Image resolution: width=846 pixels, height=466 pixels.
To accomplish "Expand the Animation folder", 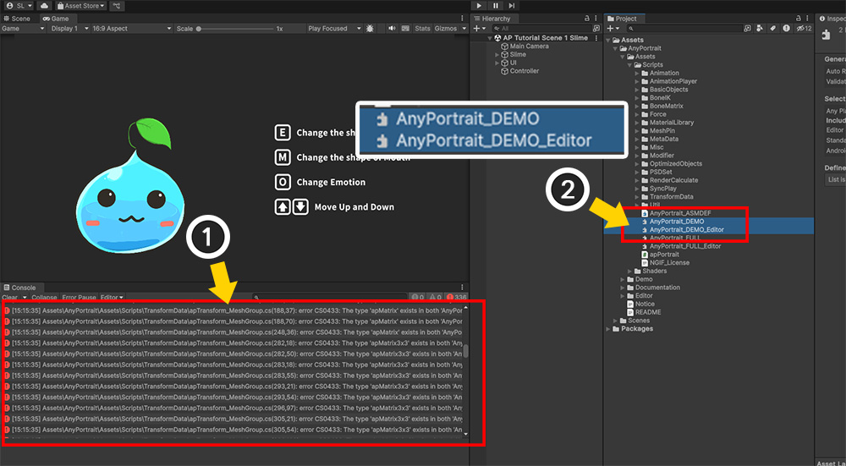I will pos(637,74).
